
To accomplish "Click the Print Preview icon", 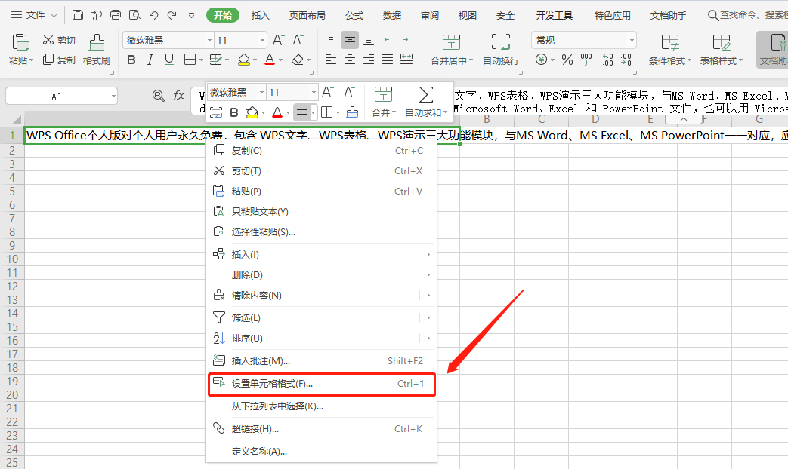I will click(x=134, y=15).
